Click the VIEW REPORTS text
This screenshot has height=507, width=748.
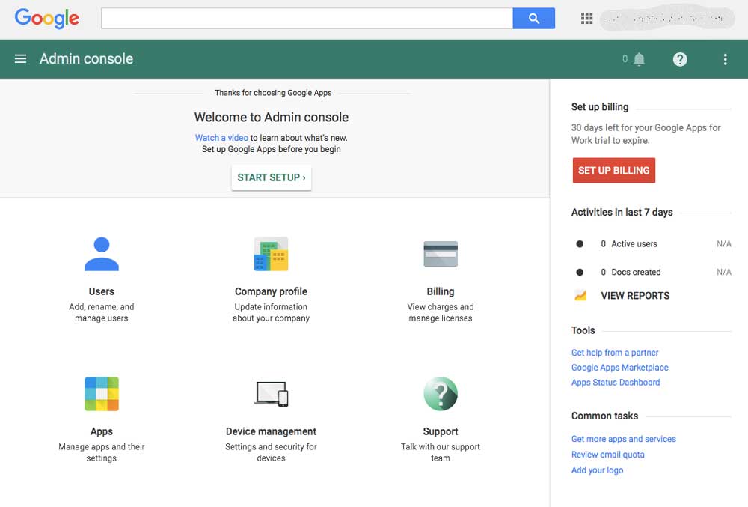(x=635, y=296)
